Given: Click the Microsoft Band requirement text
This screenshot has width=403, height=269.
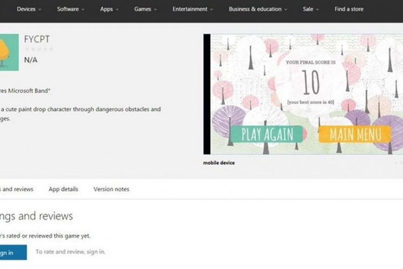Looking at the screenshot, I should [x=25, y=90].
